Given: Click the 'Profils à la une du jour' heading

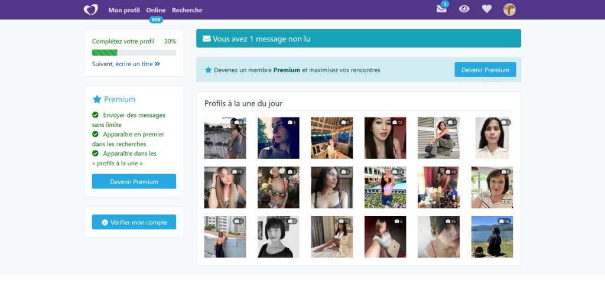Looking at the screenshot, I should click(243, 103).
